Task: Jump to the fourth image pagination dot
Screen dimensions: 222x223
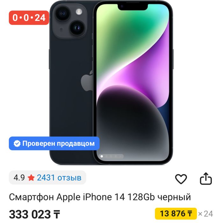Action: coord(116,156)
